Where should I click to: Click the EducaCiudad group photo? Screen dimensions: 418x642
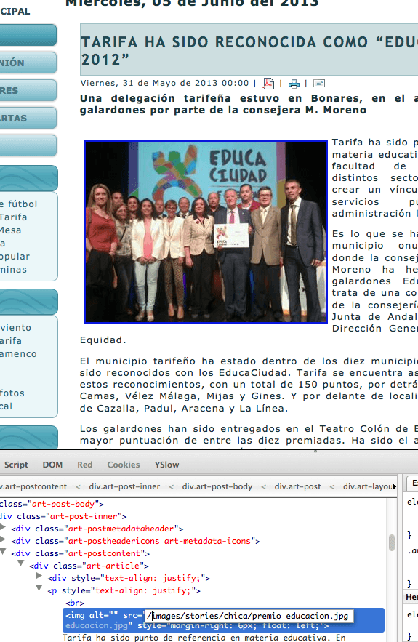point(206,232)
